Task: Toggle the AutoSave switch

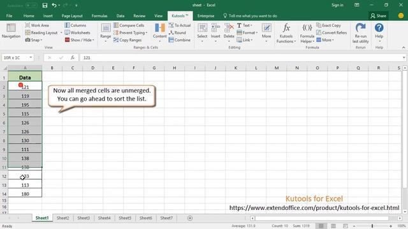Action: [x=31, y=5]
